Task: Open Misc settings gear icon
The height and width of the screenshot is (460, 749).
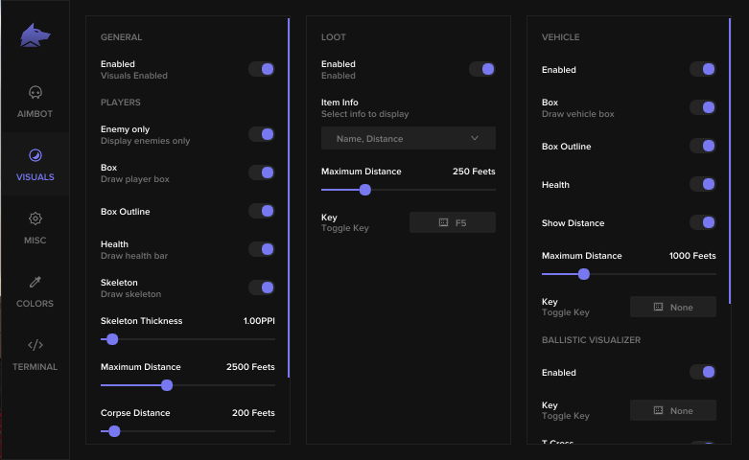Action: point(35,218)
